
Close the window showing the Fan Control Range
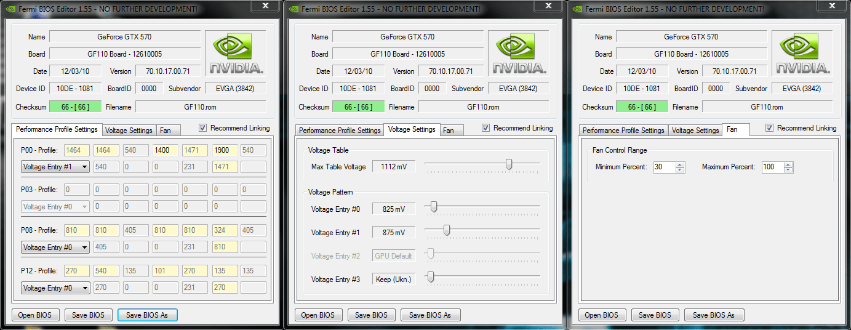pyautogui.click(x=832, y=6)
